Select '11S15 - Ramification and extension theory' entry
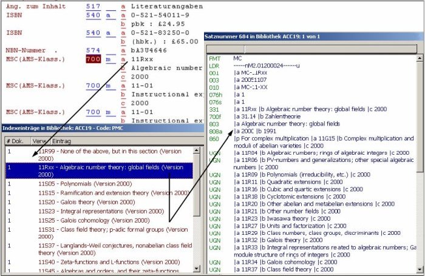The image size is (425, 276). coord(99,193)
